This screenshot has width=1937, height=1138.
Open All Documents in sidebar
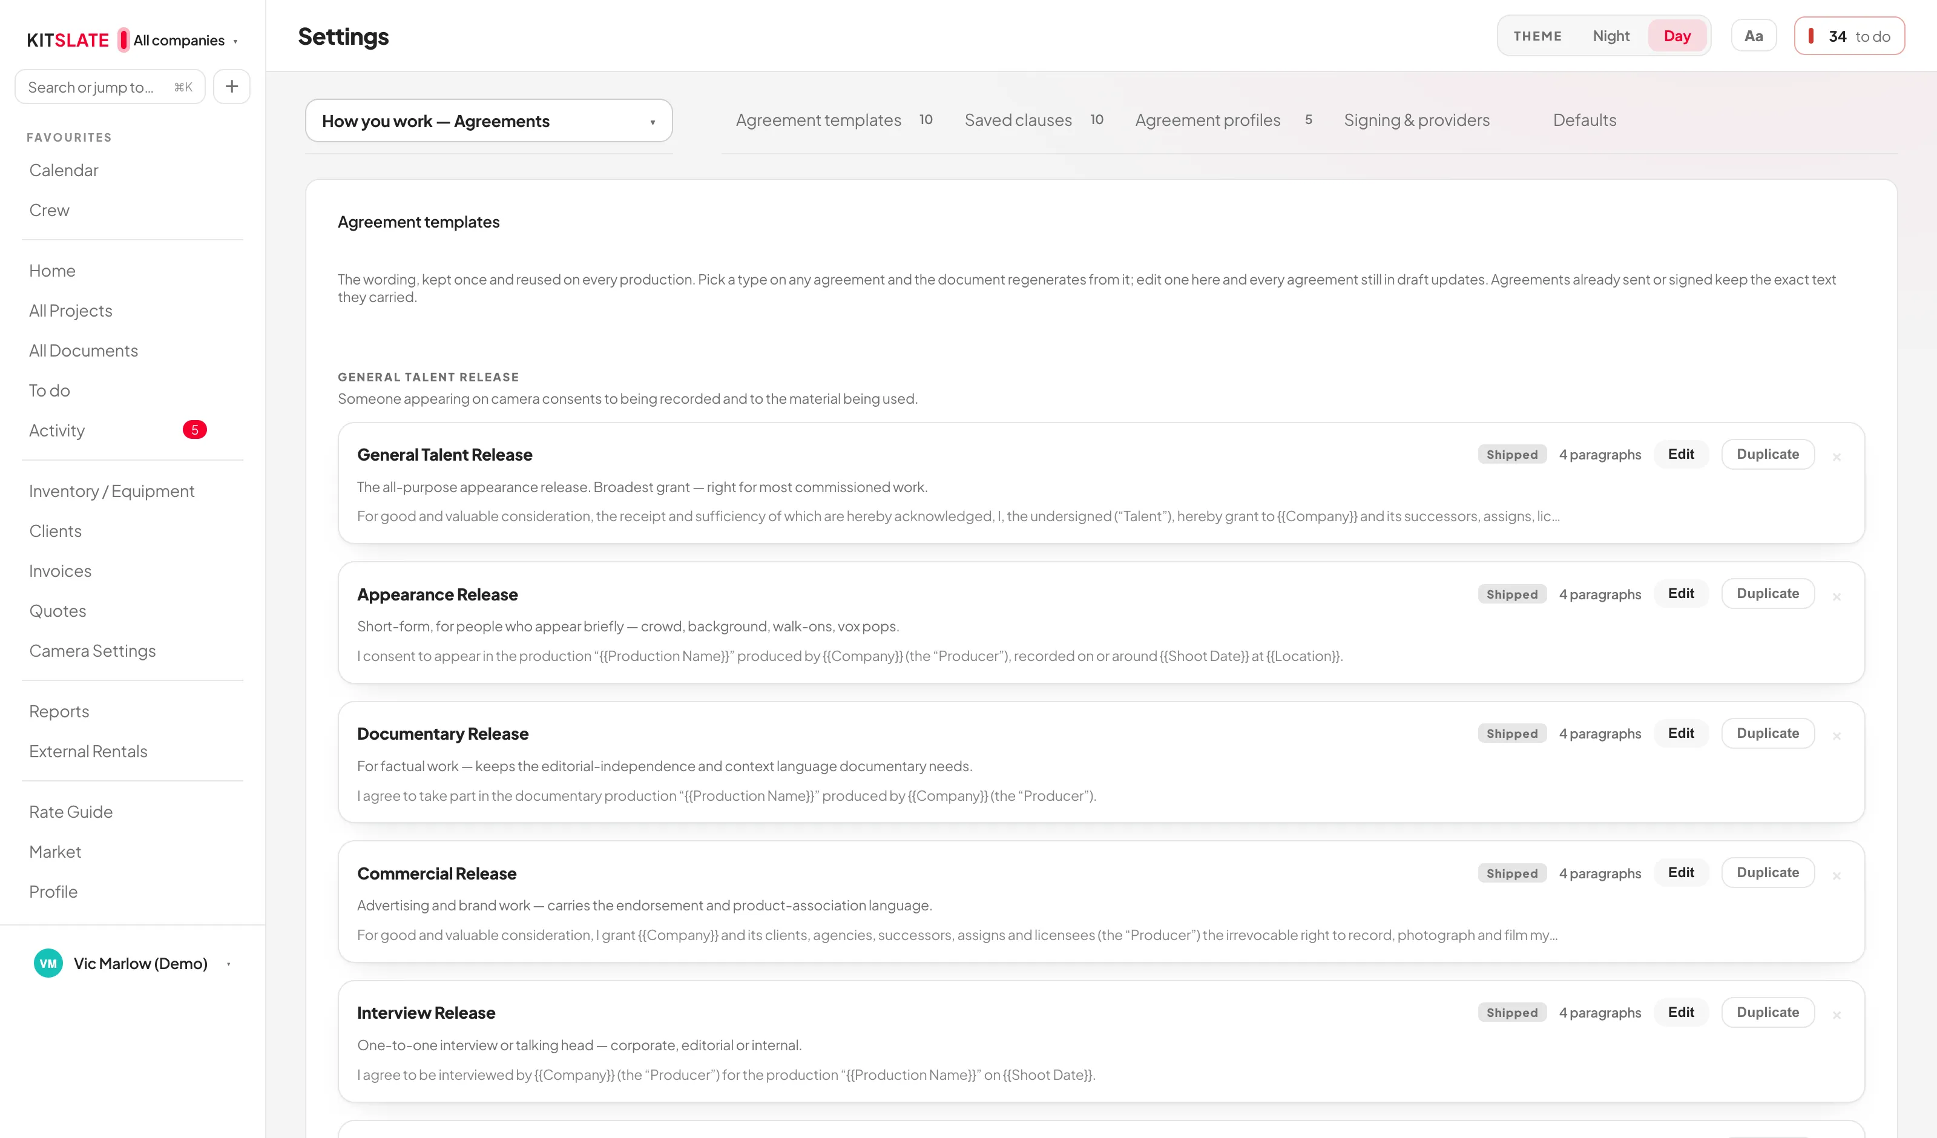point(84,350)
